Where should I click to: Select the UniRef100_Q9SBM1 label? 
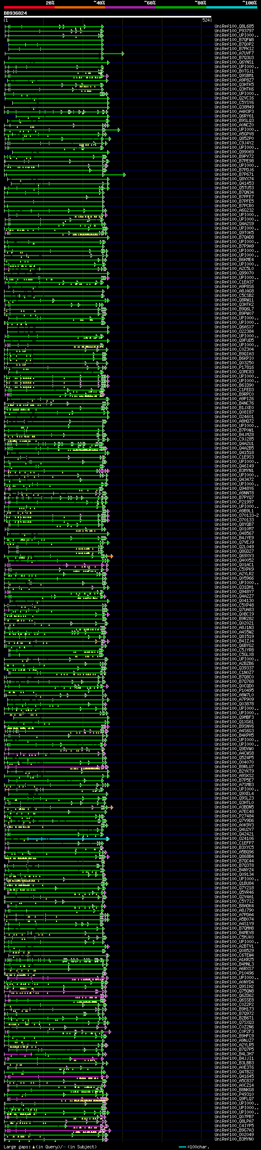(x=234, y=75)
